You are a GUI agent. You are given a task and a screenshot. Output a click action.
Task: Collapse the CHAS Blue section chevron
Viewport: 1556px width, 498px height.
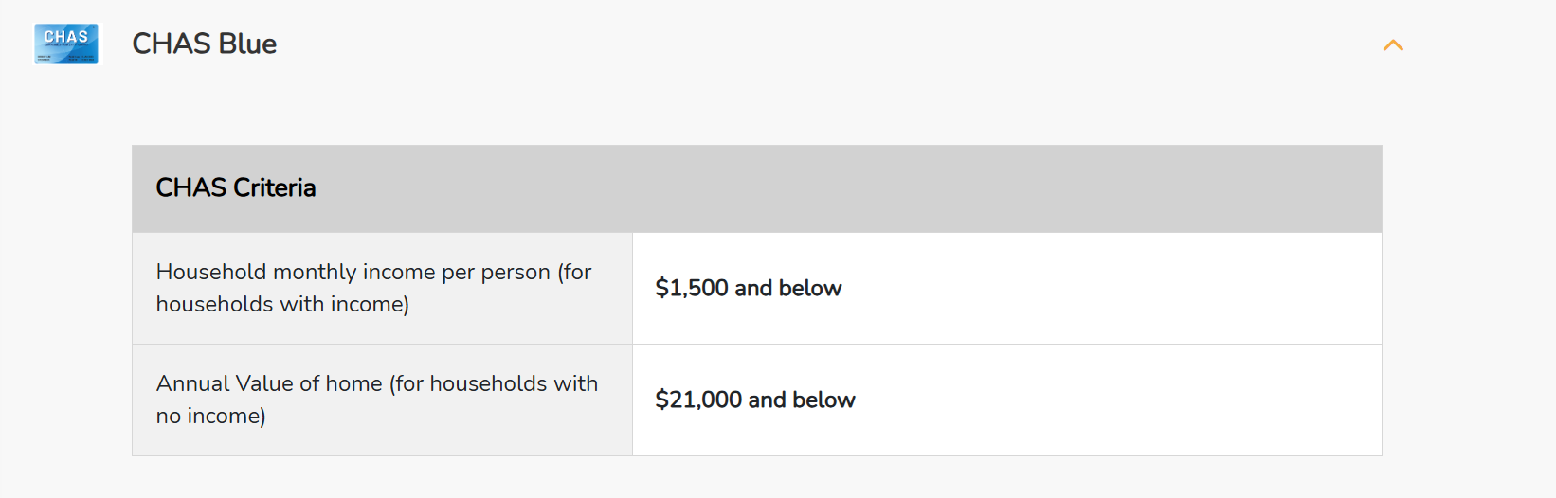[x=1393, y=45]
